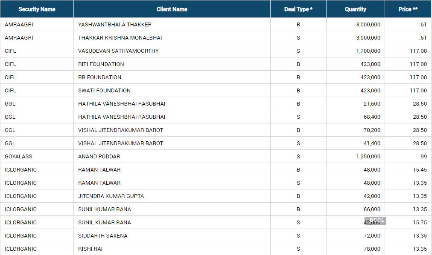The height and width of the screenshot is (255, 432).
Task: Click the Price column header
Action: (x=408, y=9)
